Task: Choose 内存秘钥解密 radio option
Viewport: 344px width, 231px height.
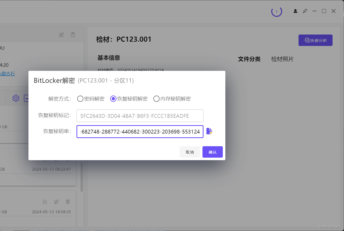Action: (172, 99)
